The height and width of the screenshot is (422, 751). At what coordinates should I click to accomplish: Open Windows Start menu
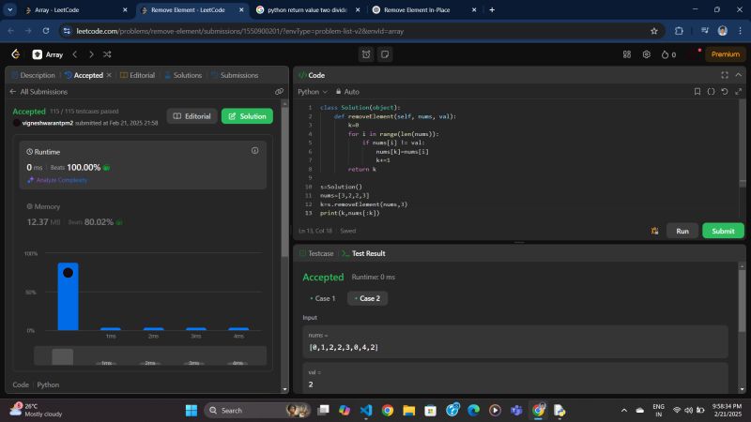click(x=192, y=411)
